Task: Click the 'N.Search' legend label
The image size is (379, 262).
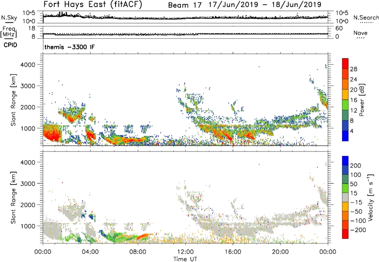Action: tap(366, 17)
